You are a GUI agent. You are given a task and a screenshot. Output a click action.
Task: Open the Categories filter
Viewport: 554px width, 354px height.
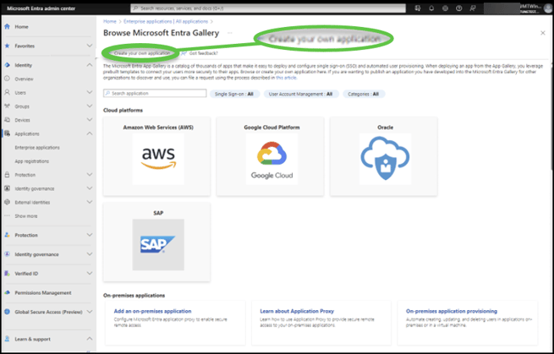pyautogui.click(x=364, y=94)
